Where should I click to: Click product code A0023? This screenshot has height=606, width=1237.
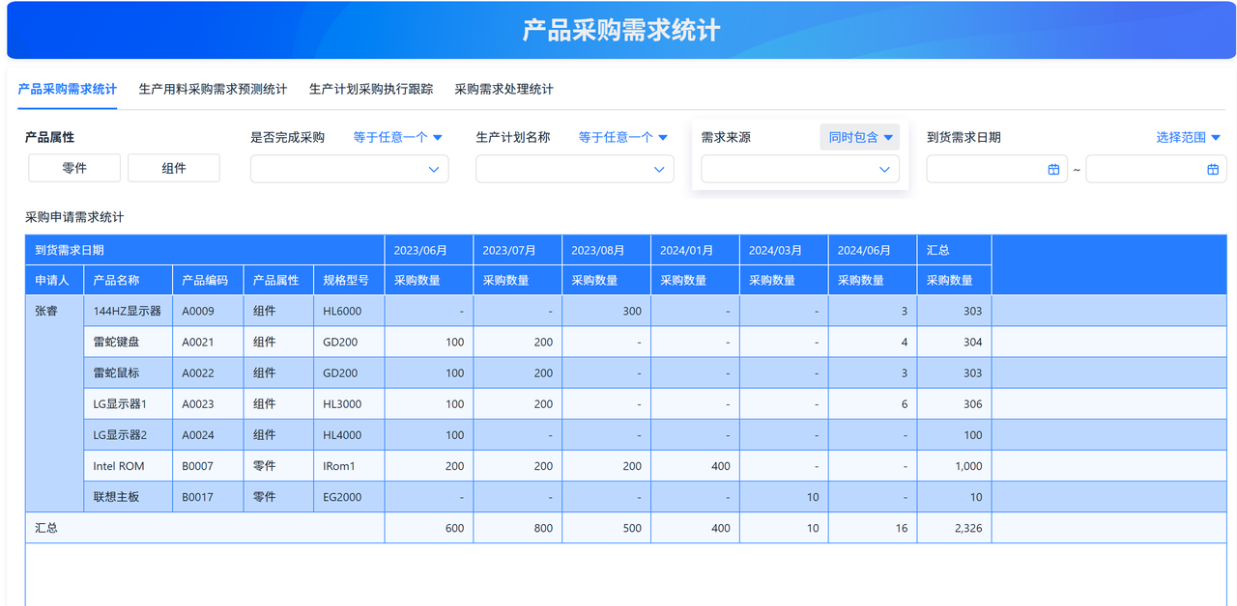[x=208, y=403]
